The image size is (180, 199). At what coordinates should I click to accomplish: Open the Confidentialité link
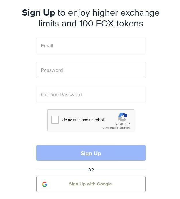110,128
